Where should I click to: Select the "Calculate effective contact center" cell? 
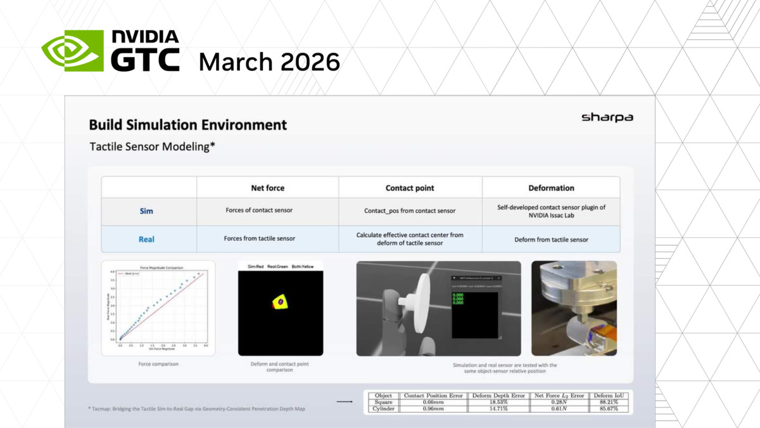pos(410,238)
